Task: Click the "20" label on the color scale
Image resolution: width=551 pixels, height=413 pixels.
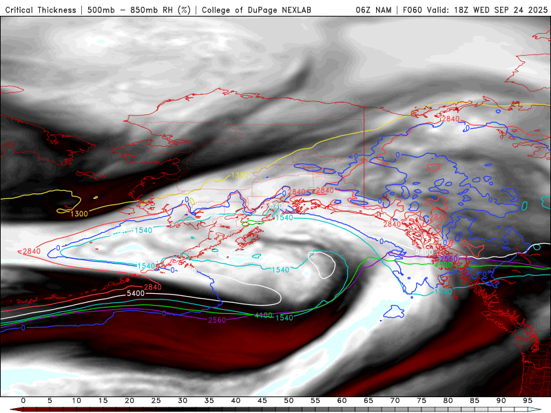Action: click(129, 401)
